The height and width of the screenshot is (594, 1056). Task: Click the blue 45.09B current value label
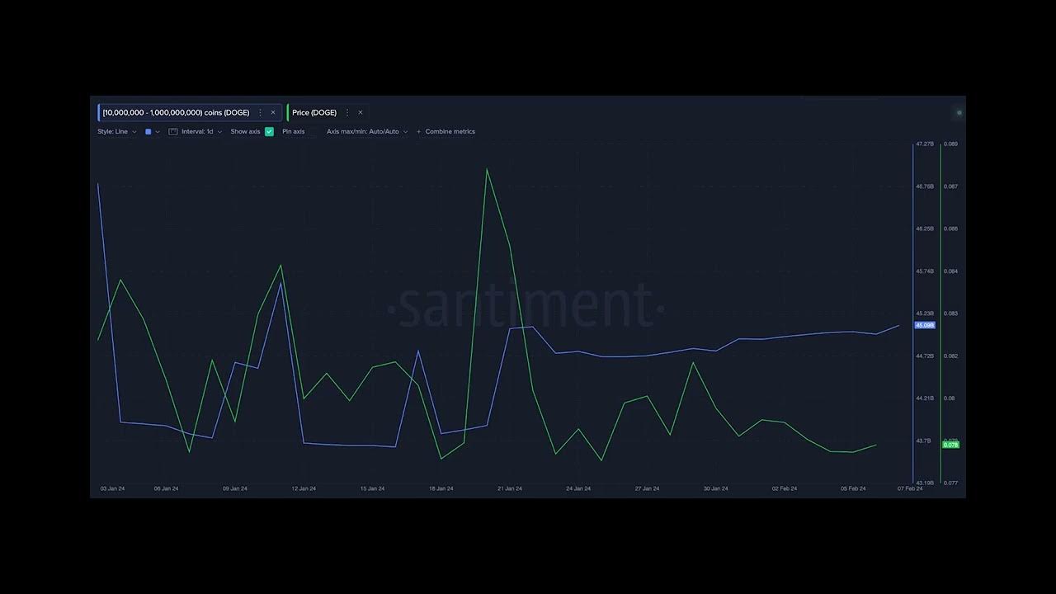tap(925, 325)
